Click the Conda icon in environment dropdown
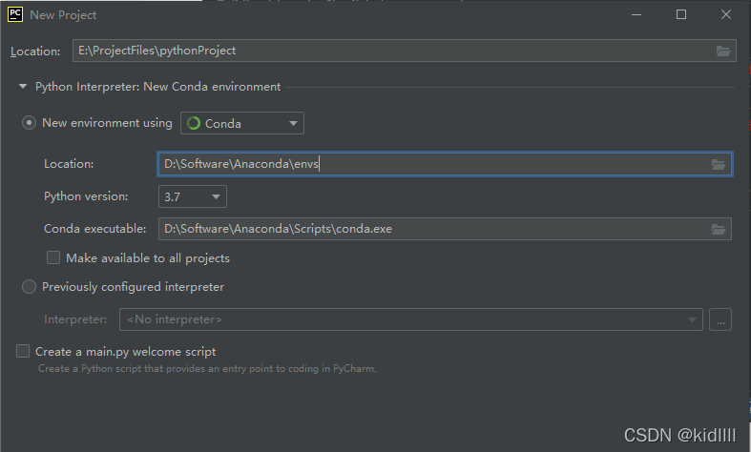Image resolution: width=751 pixels, height=452 pixels. click(x=194, y=124)
